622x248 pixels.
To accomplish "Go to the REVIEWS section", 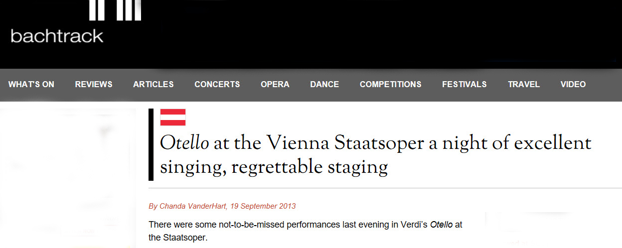I will [94, 84].
